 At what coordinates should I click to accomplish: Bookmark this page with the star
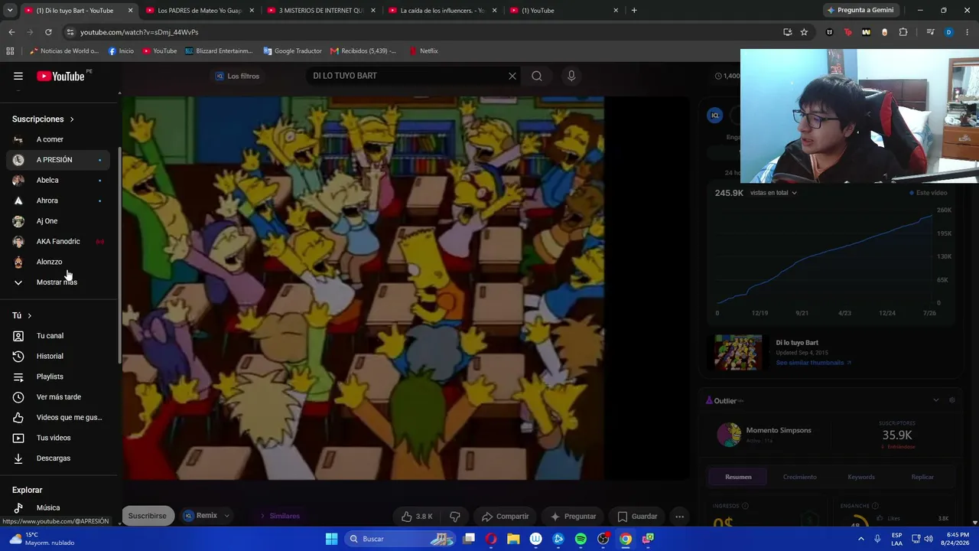(x=804, y=32)
